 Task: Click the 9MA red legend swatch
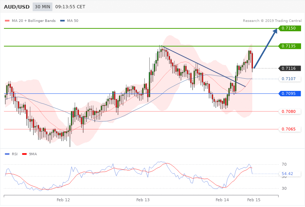tap(24, 154)
